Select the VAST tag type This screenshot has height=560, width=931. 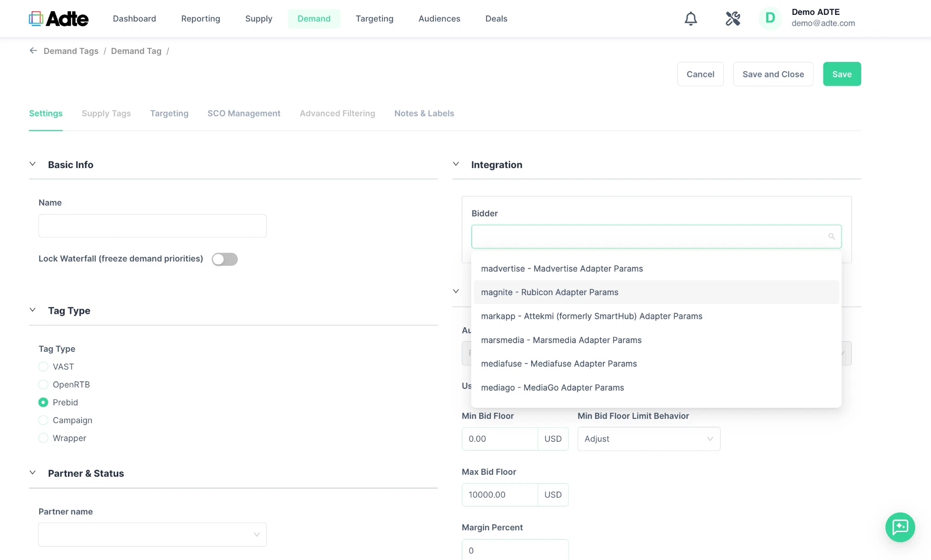click(43, 367)
